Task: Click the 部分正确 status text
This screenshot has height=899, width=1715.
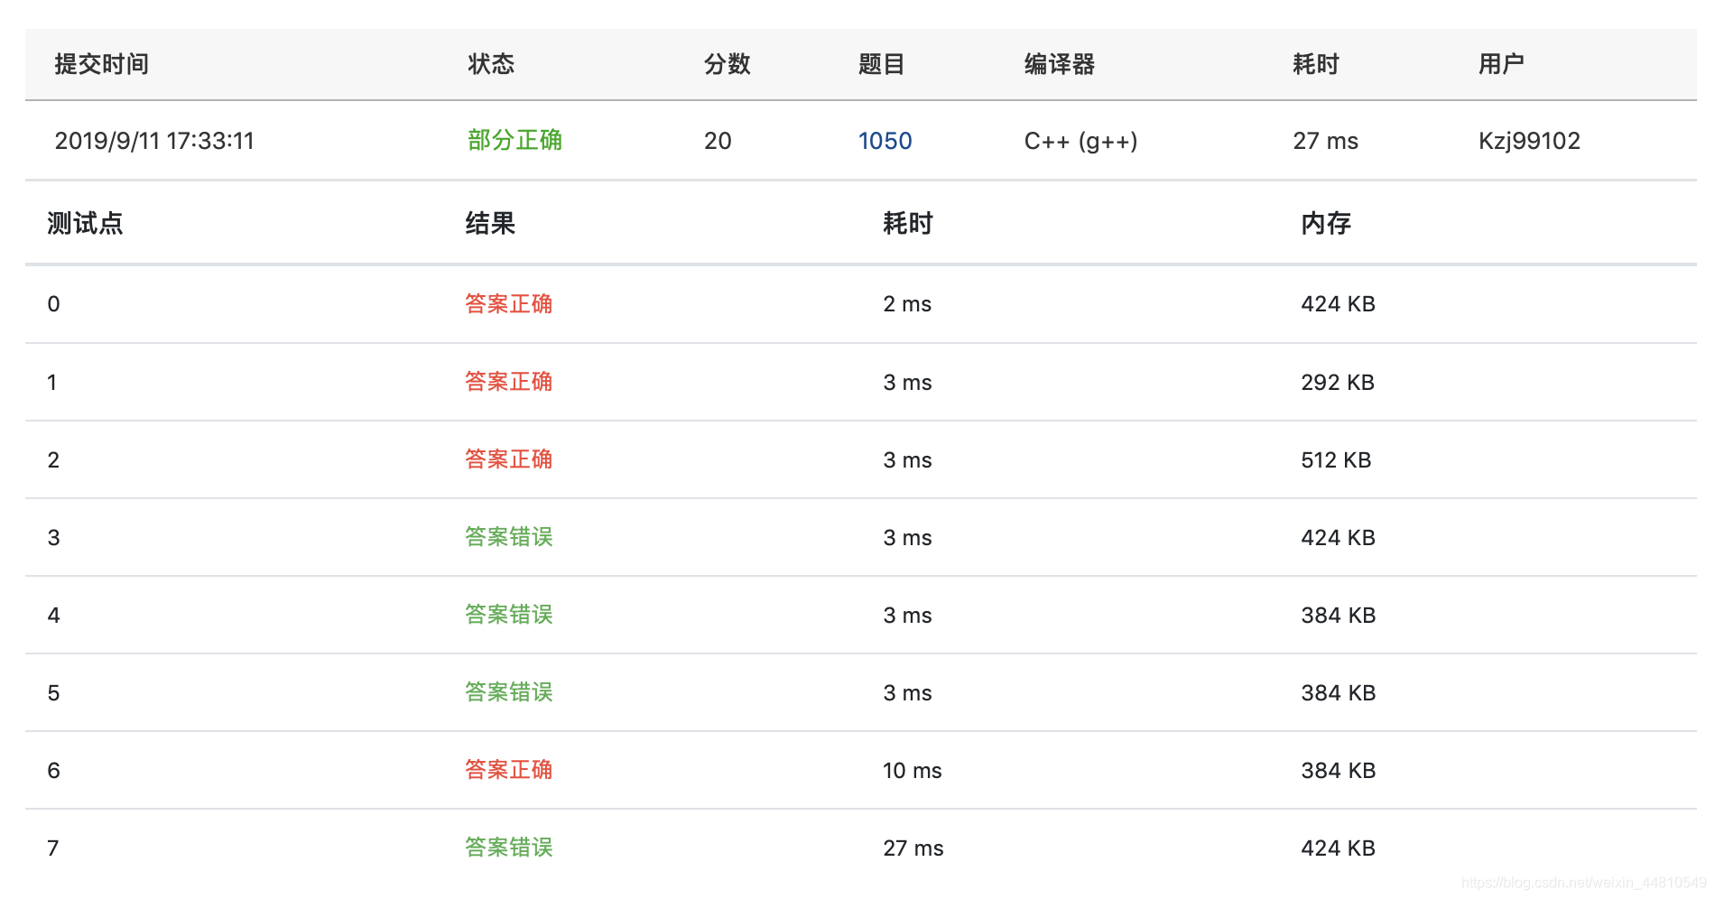Action: [514, 140]
